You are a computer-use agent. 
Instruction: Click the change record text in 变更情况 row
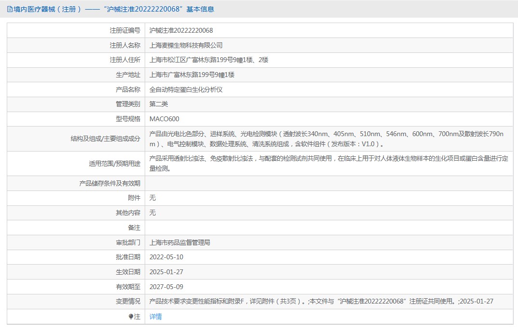[321, 302]
